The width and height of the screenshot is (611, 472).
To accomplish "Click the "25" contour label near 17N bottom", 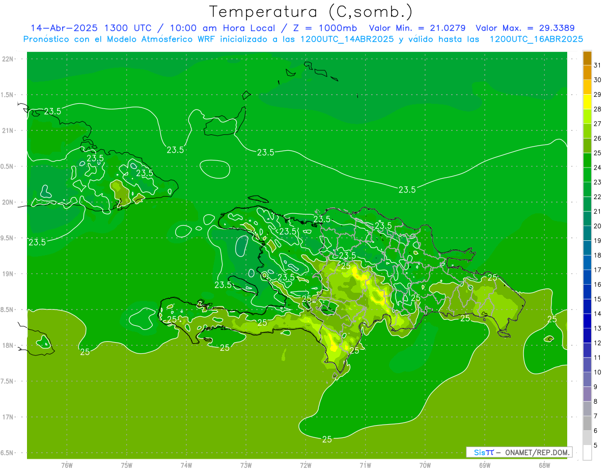I will [327, 439].
